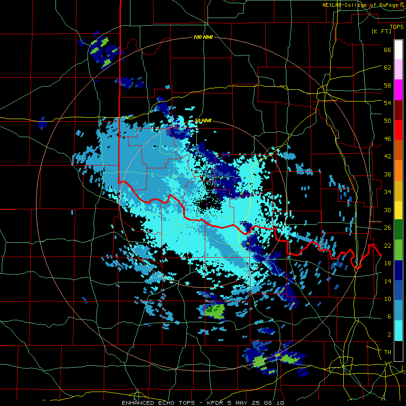The image size is (406, 406).
Task: Click the 'ENHANCED ECHO TOPS - KFDR' caption
Action: [x=173, y=403]
